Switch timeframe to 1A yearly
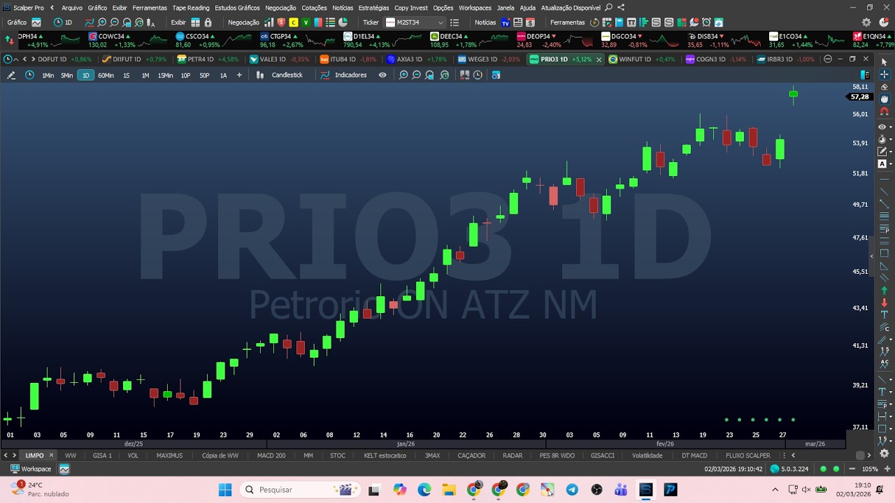 (x=223, y=75)
